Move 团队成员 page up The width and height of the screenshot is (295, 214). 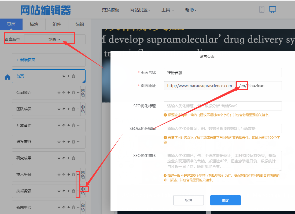click(x=64, y=109)
